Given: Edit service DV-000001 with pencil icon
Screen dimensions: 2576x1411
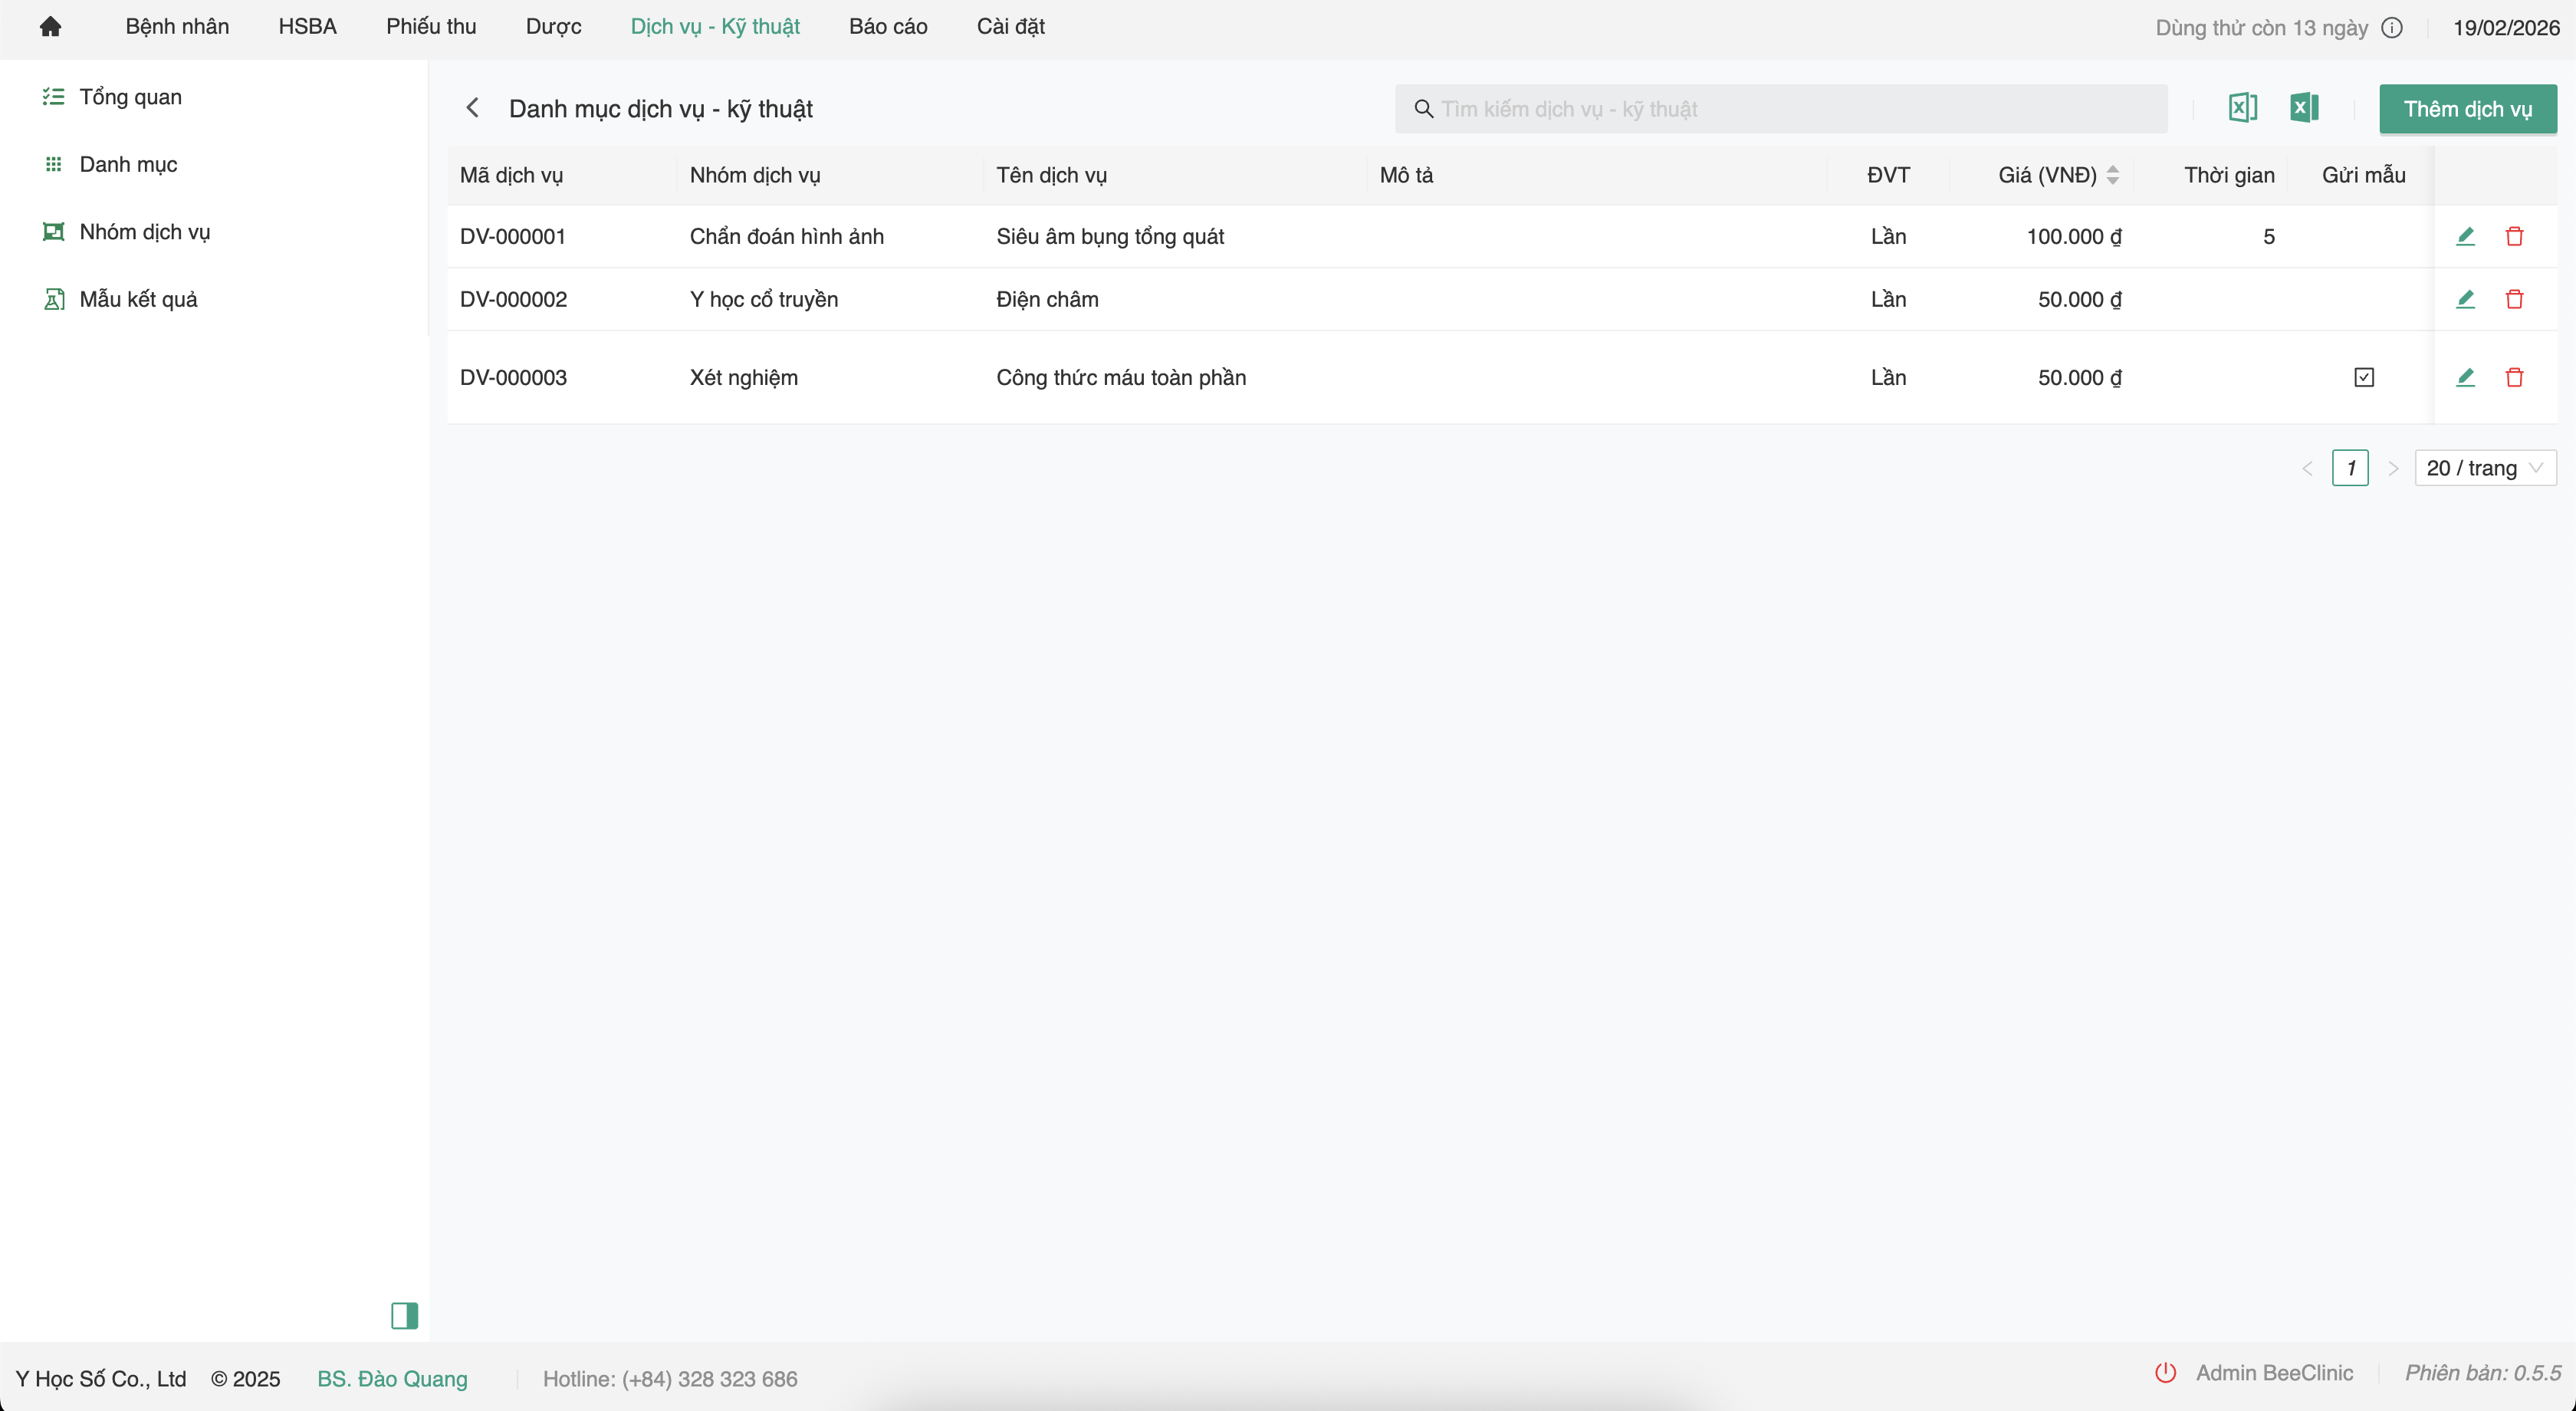Looking at the screenshot, I should (2465, 237).
